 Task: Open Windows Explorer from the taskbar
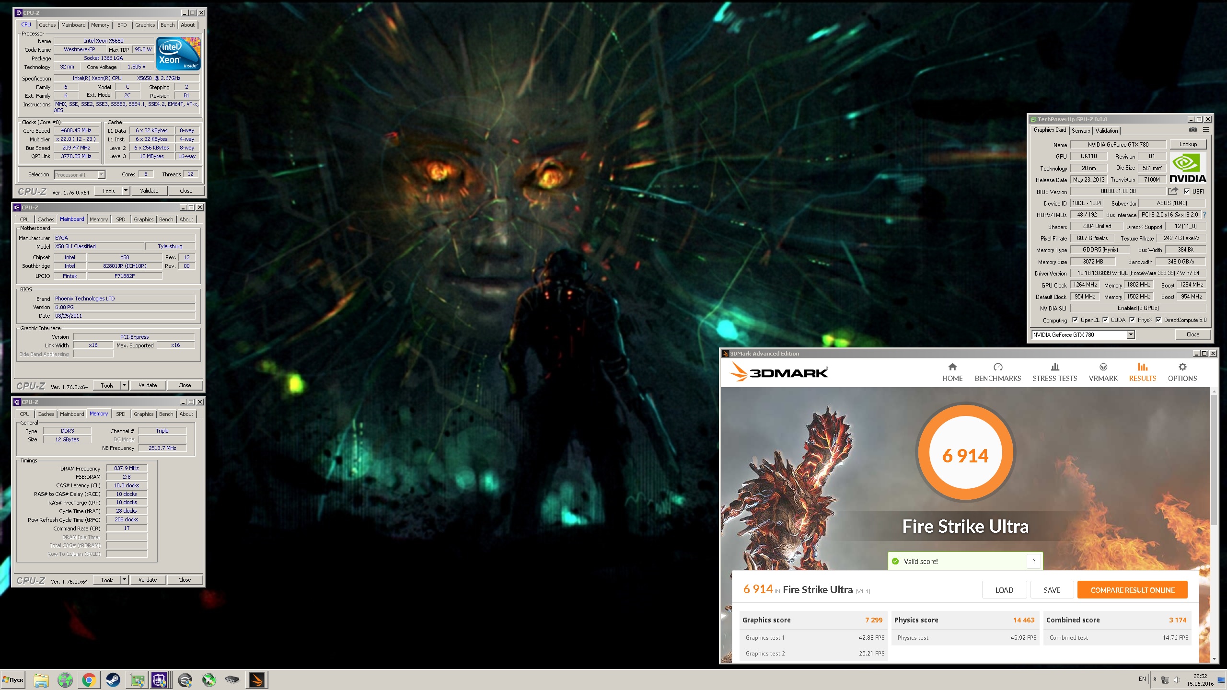point(41,680)
